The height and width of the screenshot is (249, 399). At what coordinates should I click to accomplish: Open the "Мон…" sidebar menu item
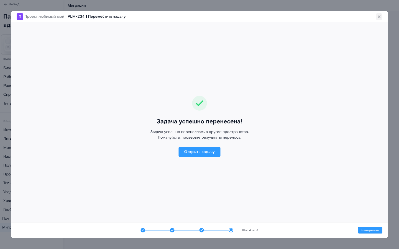point(7,147)
